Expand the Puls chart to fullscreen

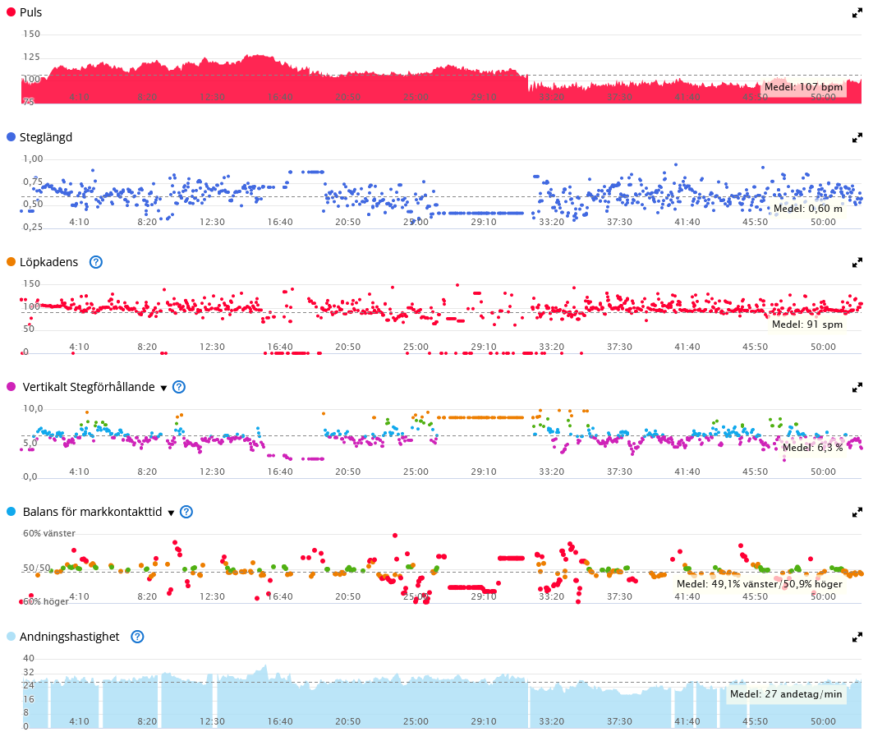point(857,13)
